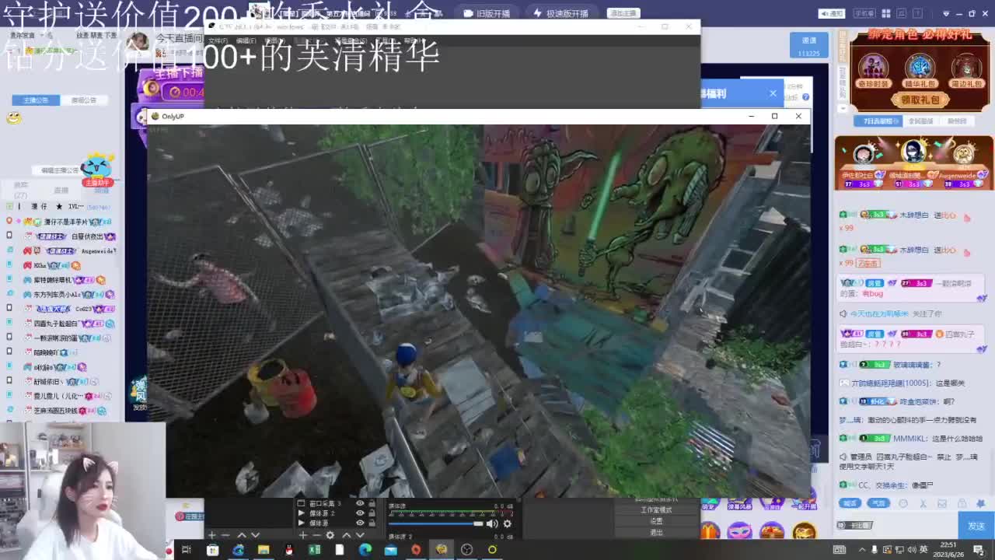
Task: Click OBS 工作室模式 button
Action: [656, 510]
